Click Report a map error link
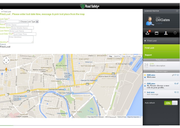 click(133, 117)
